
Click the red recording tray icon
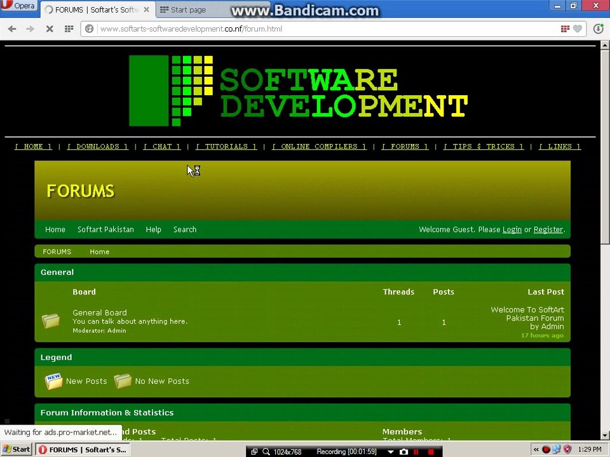click(x=546, y=449)
